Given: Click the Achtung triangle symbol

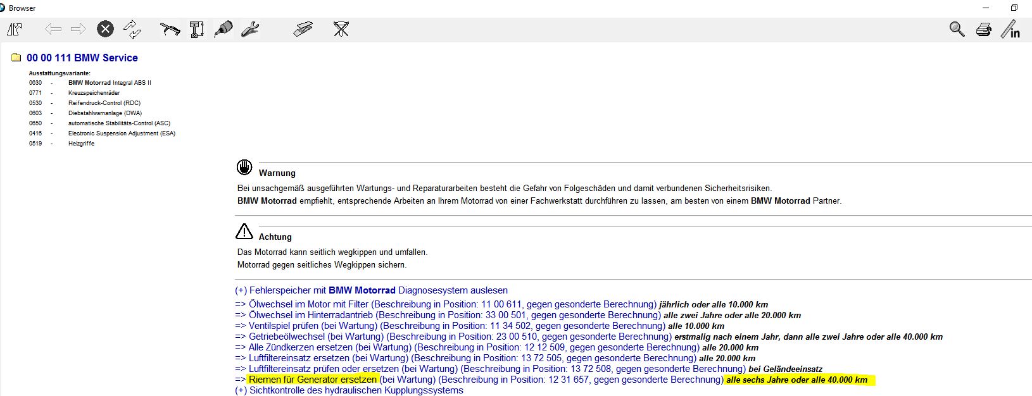Looking at the screenshot, I should (244, 232).
